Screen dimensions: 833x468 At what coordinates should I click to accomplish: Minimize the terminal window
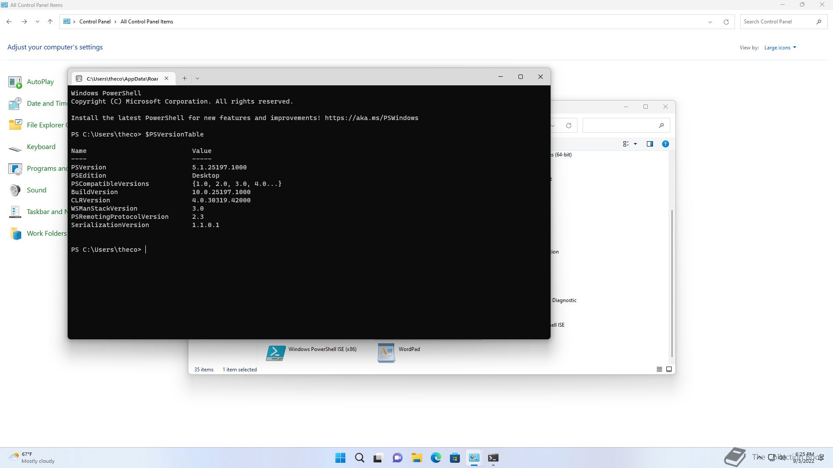coord(500,77)
